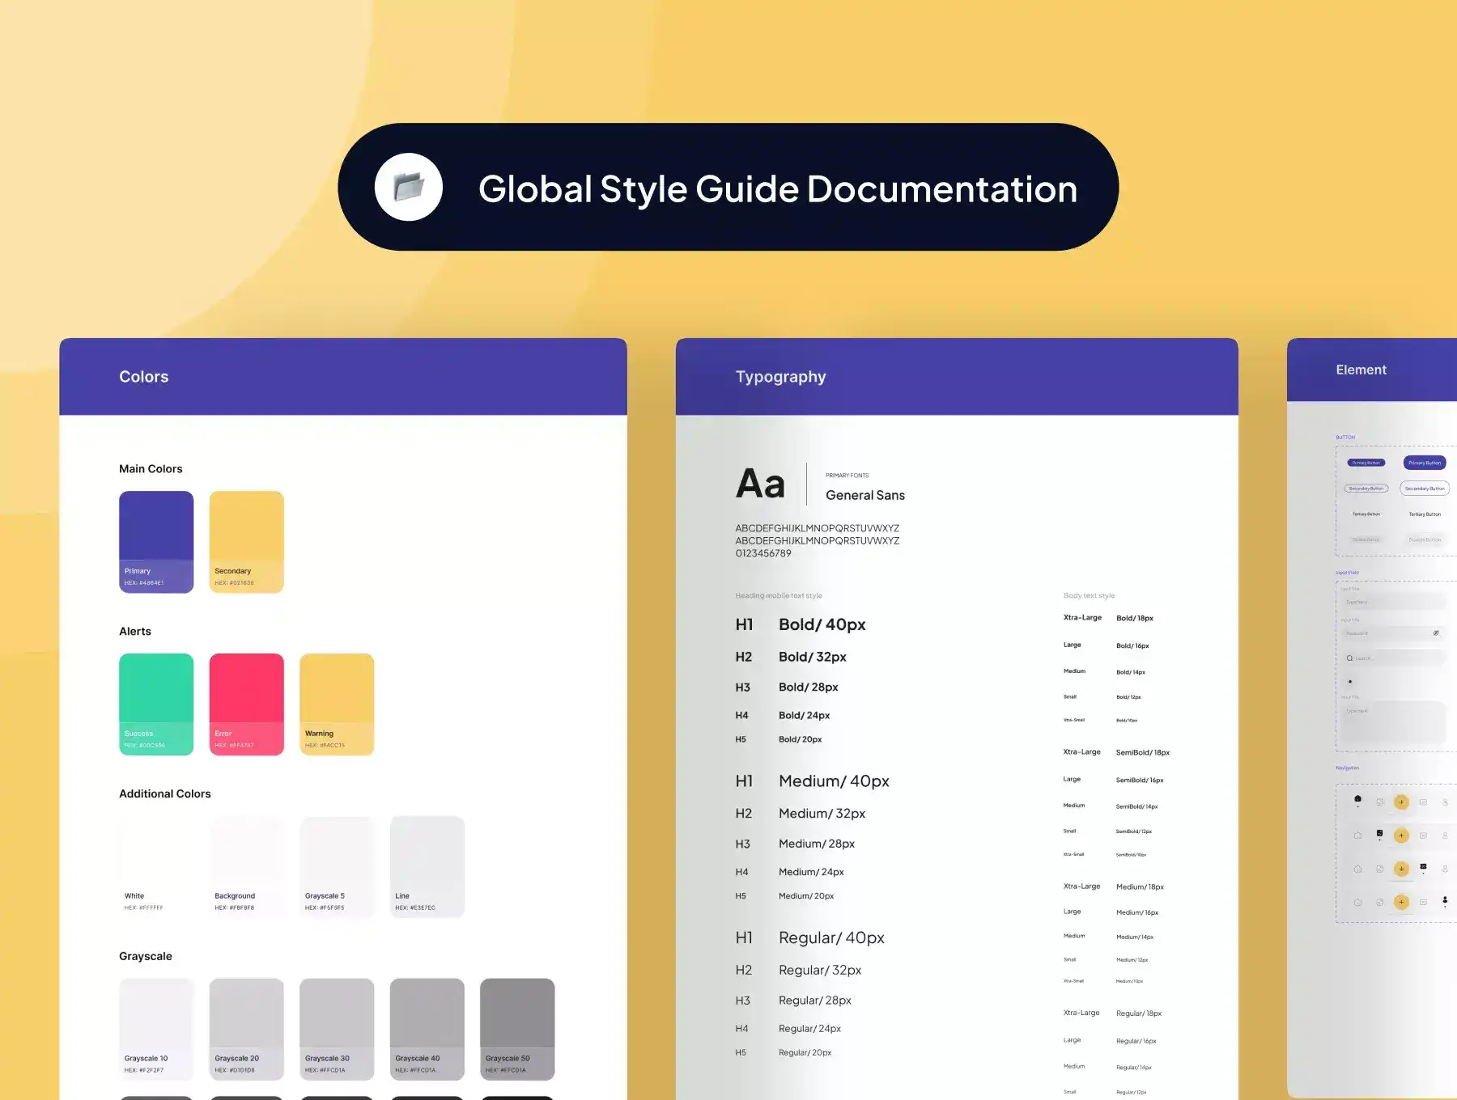
Task: Click the magnifier icon in the Search field
Action: click(x=1349, y=658)
